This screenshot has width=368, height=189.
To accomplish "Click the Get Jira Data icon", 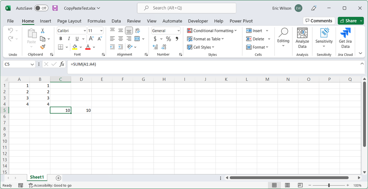I will click(345, 38).
